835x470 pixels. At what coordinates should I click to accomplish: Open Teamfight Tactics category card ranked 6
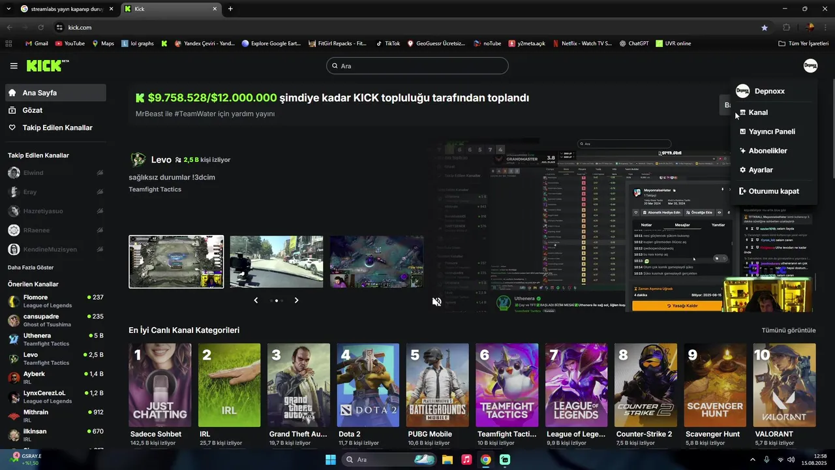[x=507, y=385]
